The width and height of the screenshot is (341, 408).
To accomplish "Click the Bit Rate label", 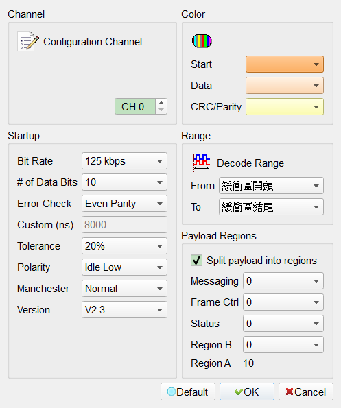I will click(35, 161).
